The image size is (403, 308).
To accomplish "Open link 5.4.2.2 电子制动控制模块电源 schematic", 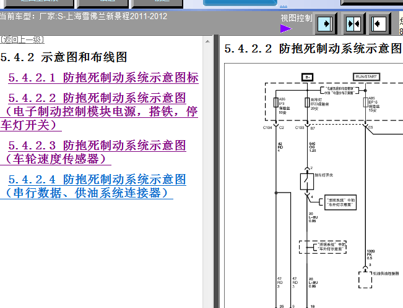I will pyautogui.click(x=99, y=112).
